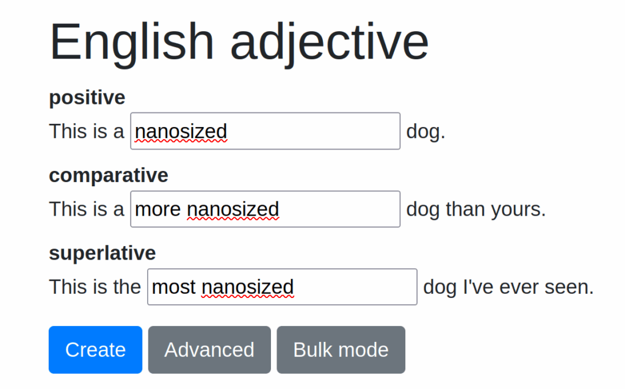Click the bold "superlative" label
625x389 pixels.
click(102, 253)
